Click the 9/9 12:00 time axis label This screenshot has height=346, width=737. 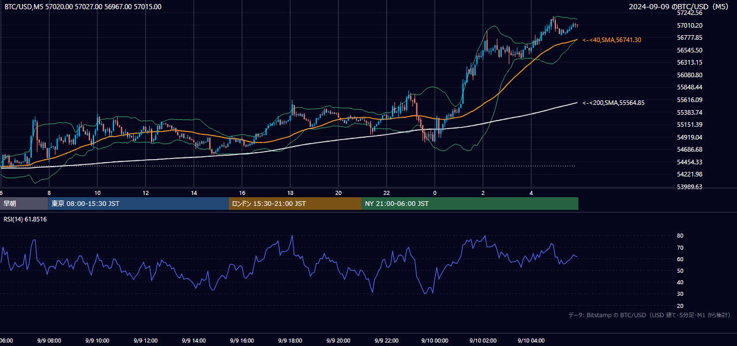pyautogui.click(x=146, y=341)
